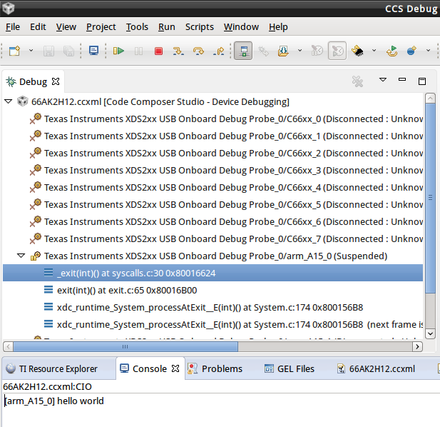Close the Debug view tab
This screenshot has width=440, height=427.
point(56,81)
